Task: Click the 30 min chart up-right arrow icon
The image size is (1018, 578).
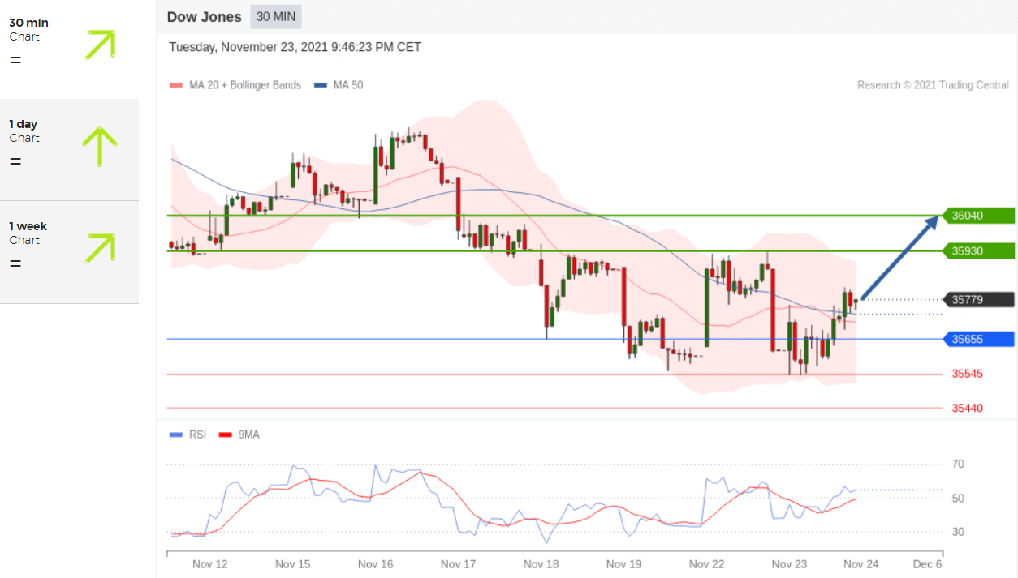Action: [x=100, y=45]
